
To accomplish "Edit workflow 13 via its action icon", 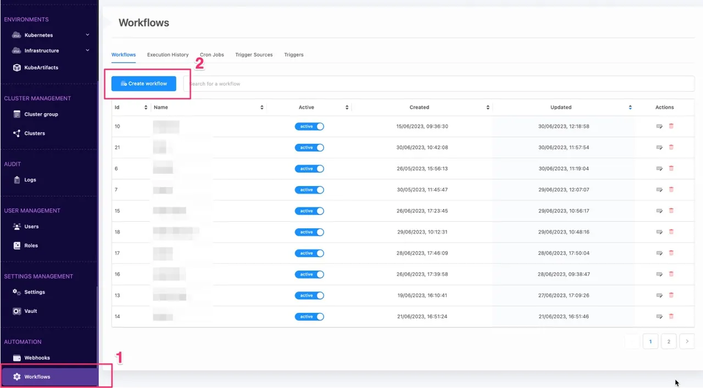I will pos(659,295).
